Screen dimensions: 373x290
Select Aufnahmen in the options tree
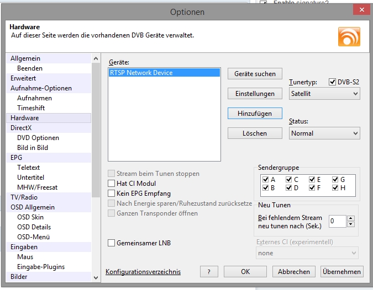[34, 98]
